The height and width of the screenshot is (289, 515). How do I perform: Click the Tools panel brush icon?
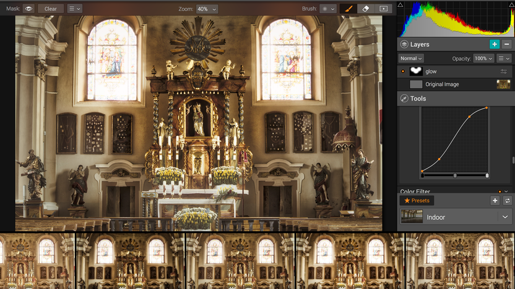pyautogui.click(x=404, y=98)
